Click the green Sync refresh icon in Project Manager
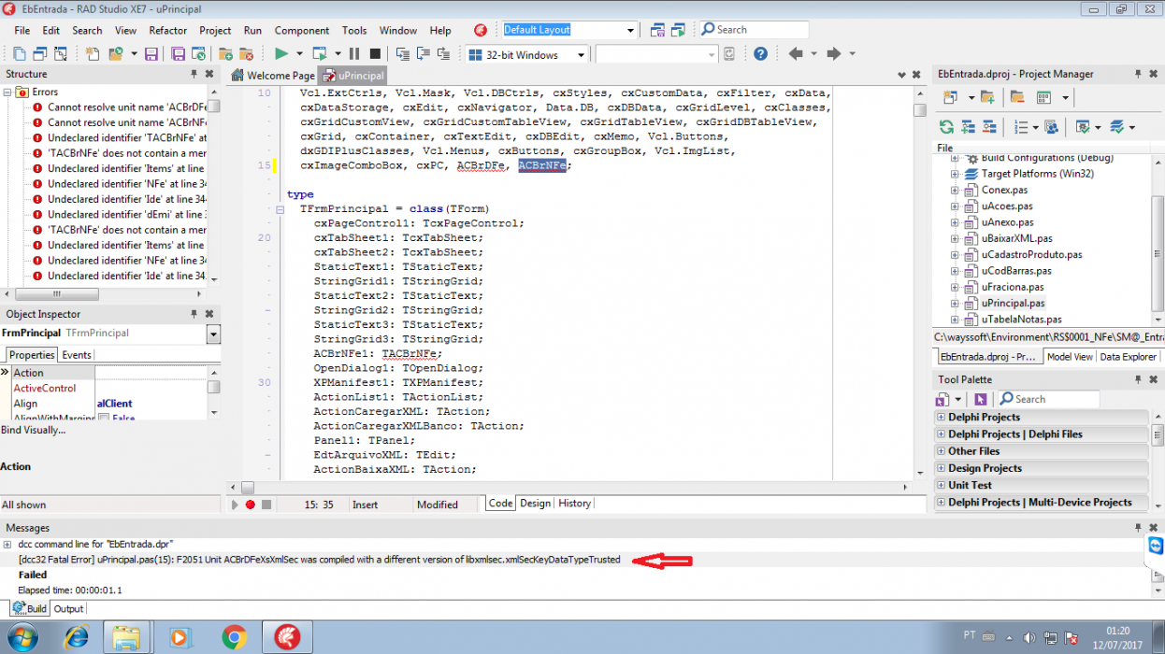 point(947,126)
